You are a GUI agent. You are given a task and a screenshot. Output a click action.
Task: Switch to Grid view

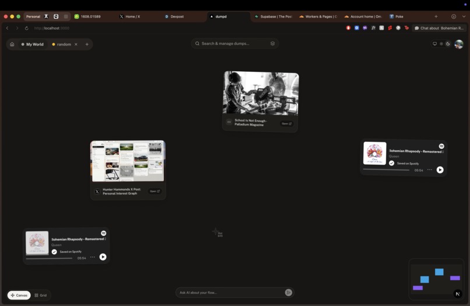click(41, 295)
